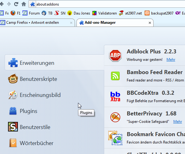Viewport: 185px width, 154px height.
Task: Click the browser Back arrow button
Action: pos(2,4)
